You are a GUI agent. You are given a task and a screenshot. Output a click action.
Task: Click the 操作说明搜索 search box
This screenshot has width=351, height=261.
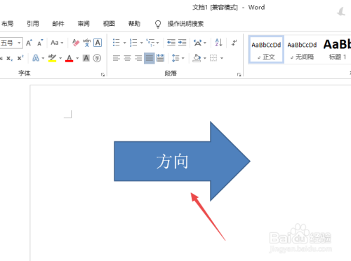pyautogui.click(x=185, y=24)
